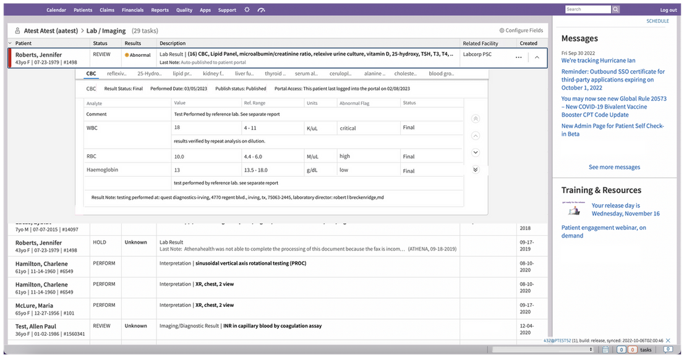
Task: Dismiss the build info banner with the X
Action: pos(668,341)
